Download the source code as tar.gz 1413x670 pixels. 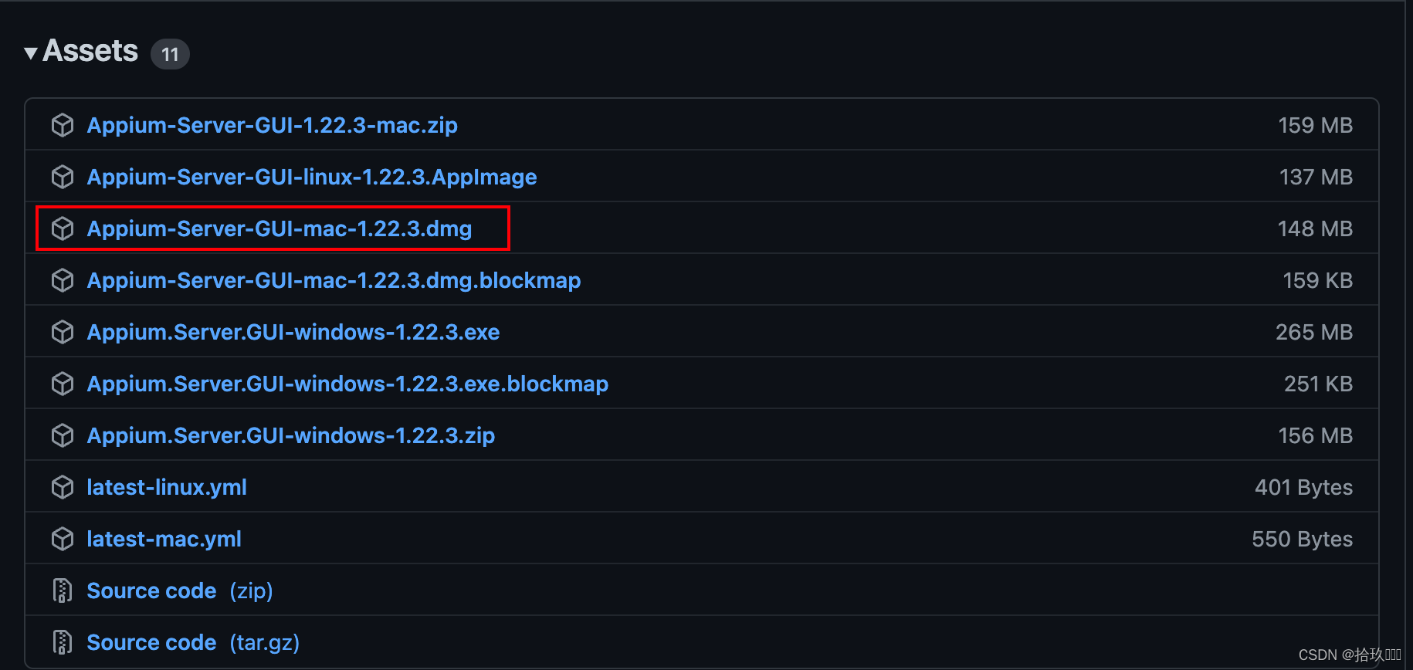(151, 641)
